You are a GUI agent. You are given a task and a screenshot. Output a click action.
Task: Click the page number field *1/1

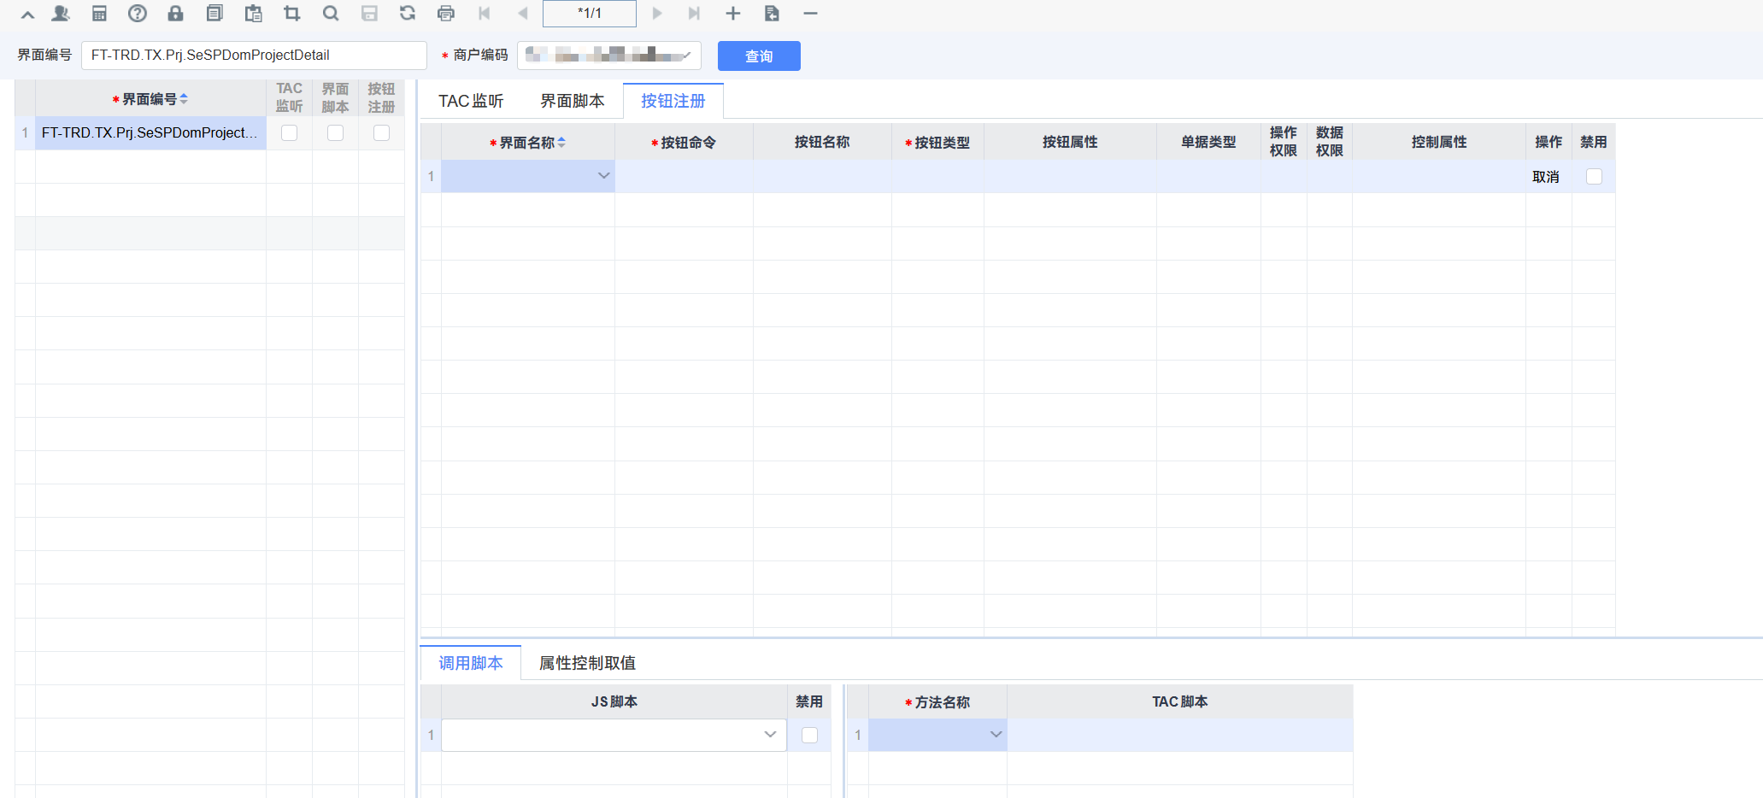(x=590, y=14)
